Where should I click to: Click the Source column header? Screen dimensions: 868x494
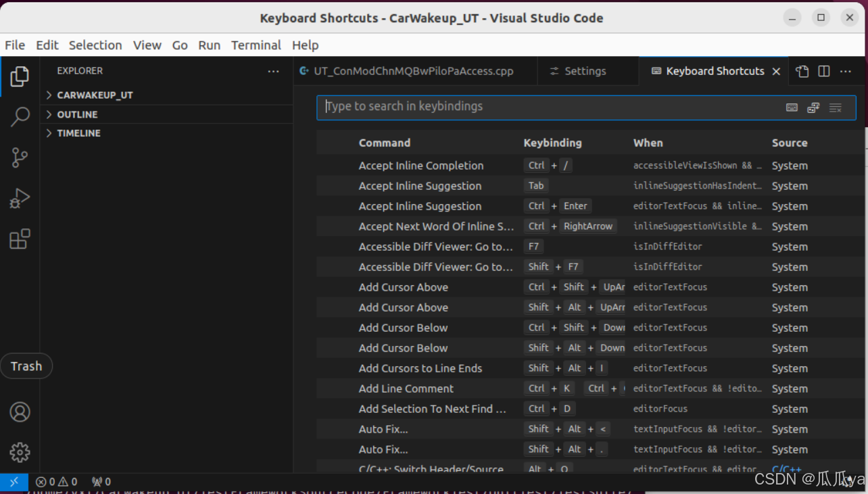tap(790, 143)
